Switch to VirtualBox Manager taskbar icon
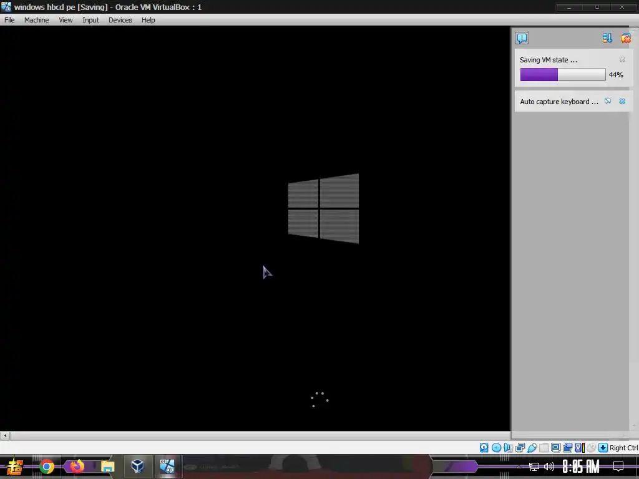 (x=137, y=467)
